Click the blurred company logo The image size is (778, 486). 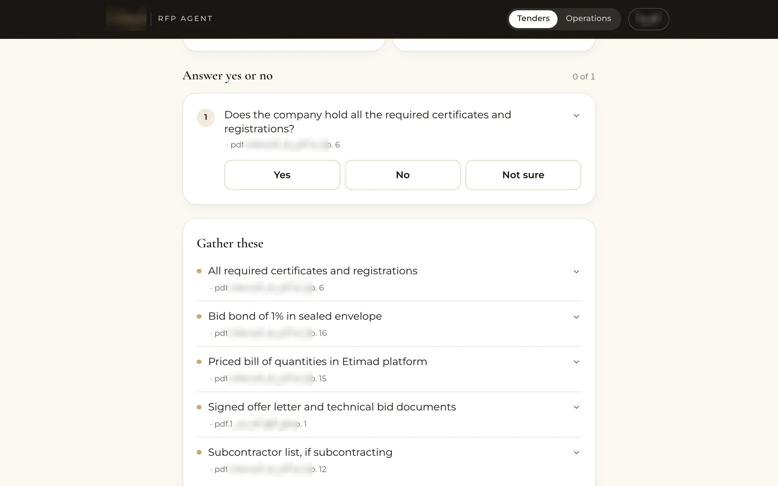pyautogui.click(x=126, y=19)
